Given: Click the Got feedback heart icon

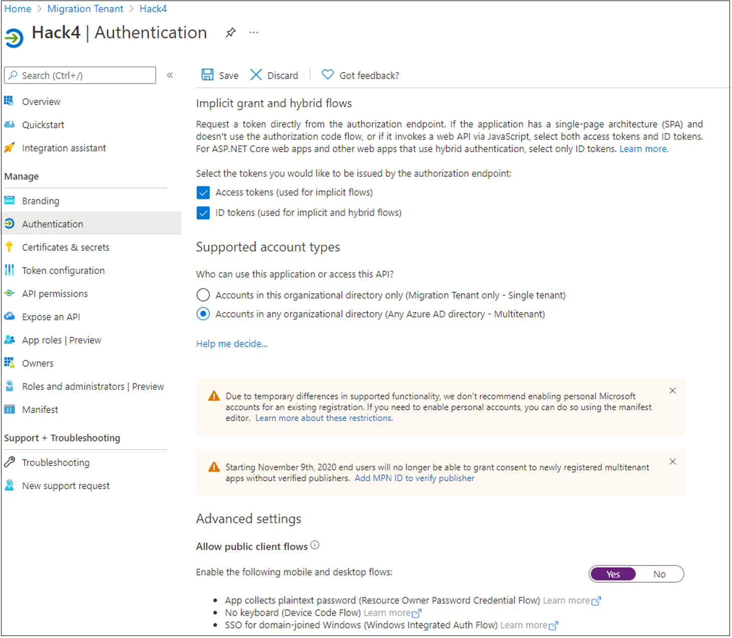Looking at the screenshot, I should click(x=328, y=75).
